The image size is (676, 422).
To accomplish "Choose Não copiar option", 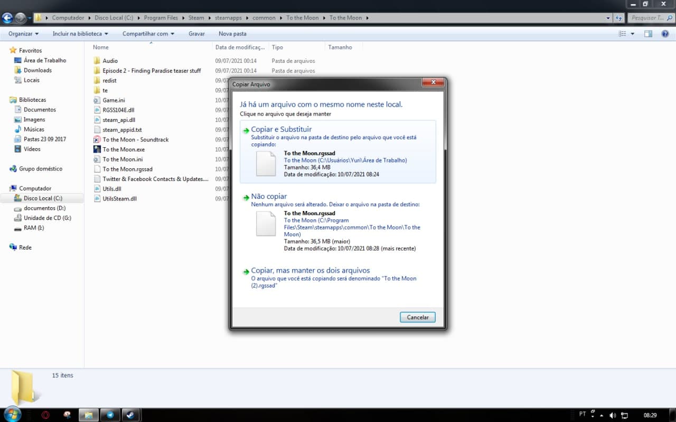I will coord(338,223).
